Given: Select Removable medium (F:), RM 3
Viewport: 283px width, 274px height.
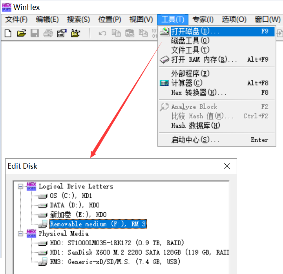Looking at the screenshot, I should pos(98,224).
